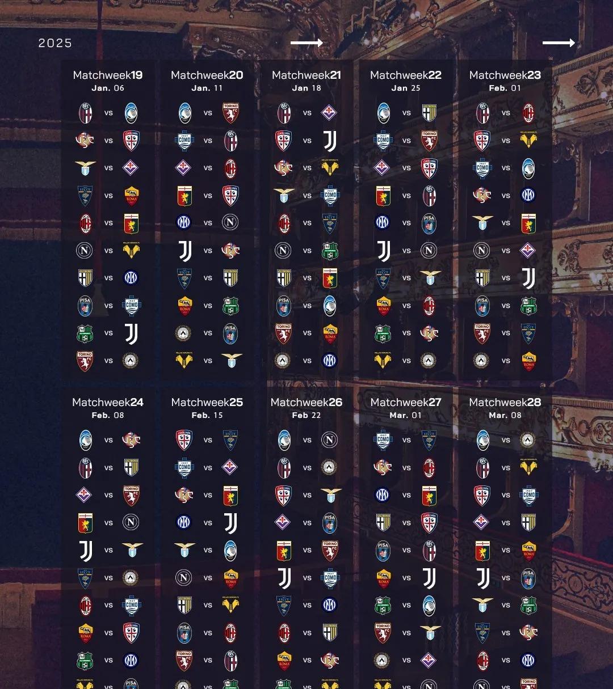The width and height of the screenshot is (613, 689).
Task: Select the Genoa crest in Matchweek20
Action: click(x=184, y=195)
